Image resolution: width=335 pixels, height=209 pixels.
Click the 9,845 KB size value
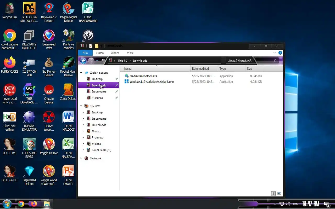point(256,76)
